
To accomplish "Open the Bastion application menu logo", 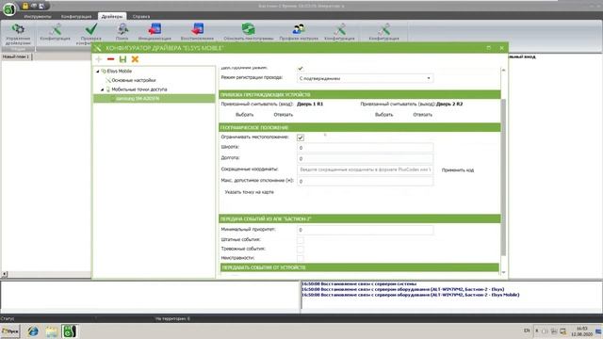I will tap(8, 8).
